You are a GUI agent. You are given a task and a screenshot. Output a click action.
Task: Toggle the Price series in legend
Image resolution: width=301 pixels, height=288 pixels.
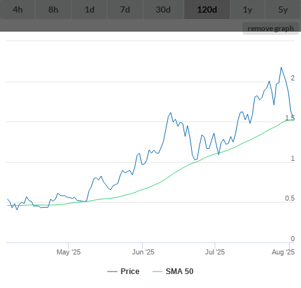coord(130,272)
